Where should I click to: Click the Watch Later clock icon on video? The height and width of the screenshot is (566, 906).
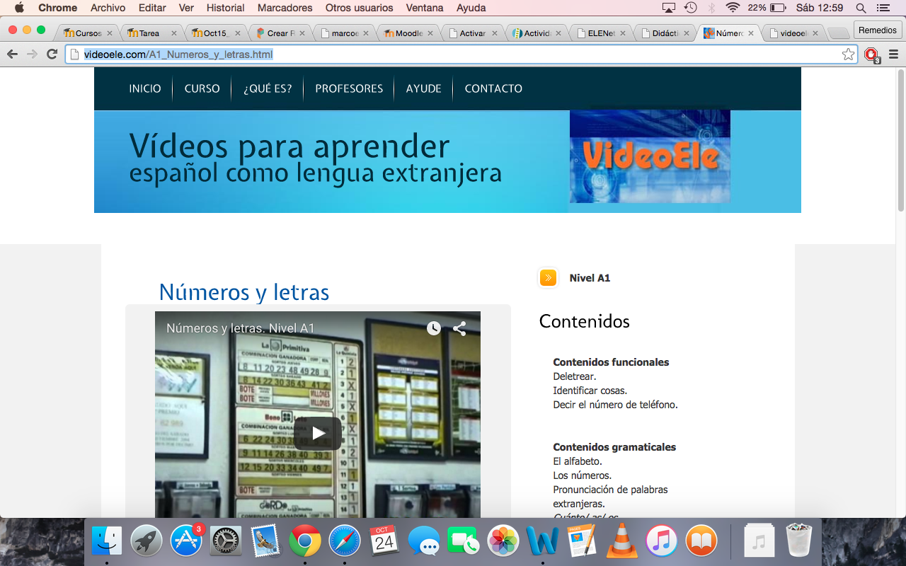(434, 328)
